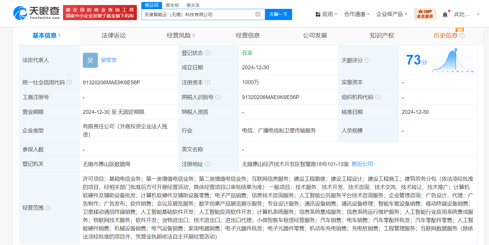Clear the search box with X icon
Screen dimensions: 489x245
pyautogui.click(x=258, y=14)
